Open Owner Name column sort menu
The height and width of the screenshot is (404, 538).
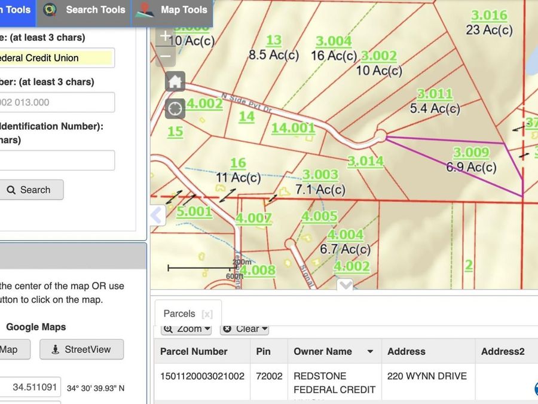pos(370,351)
